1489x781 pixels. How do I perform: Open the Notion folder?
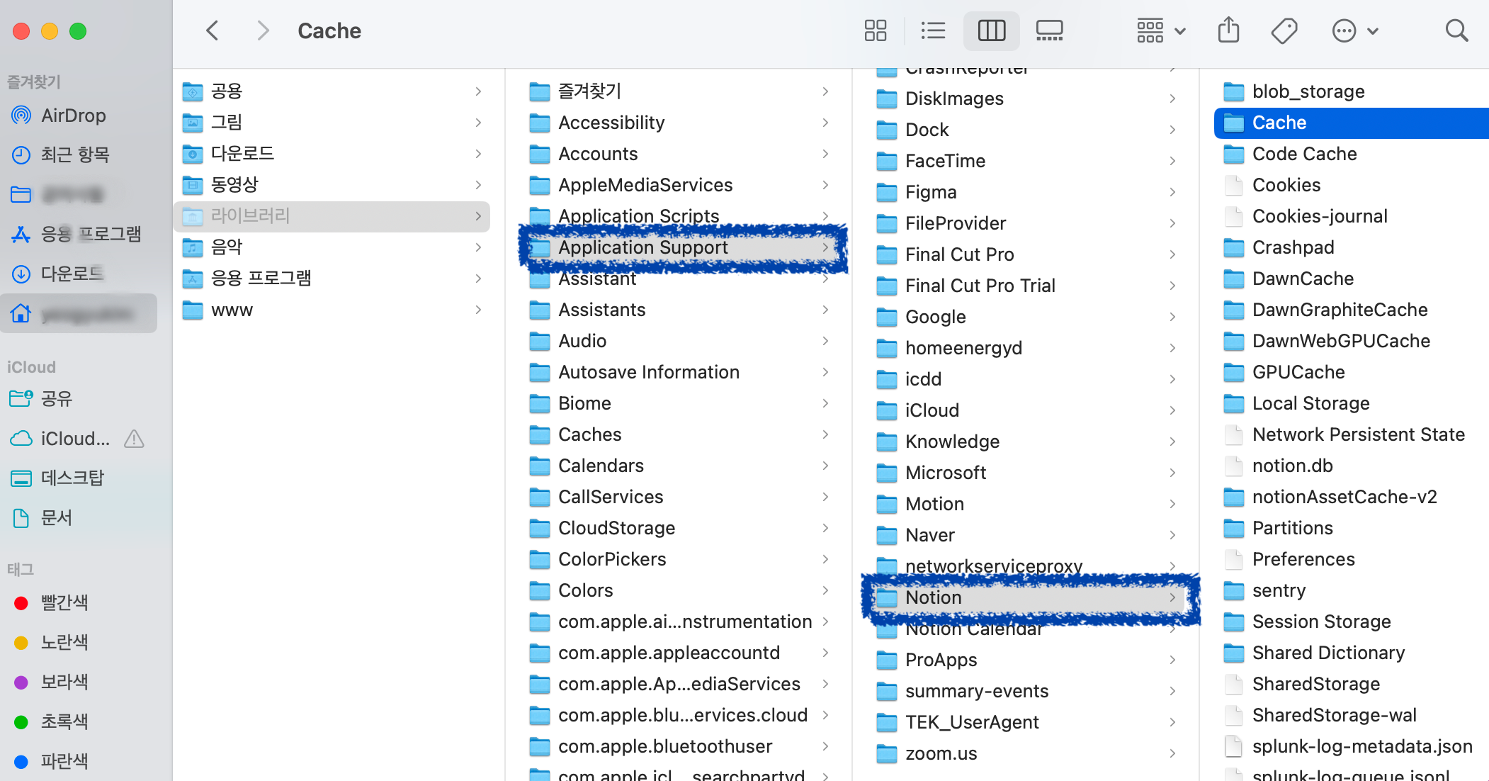[x=933, y=597]
